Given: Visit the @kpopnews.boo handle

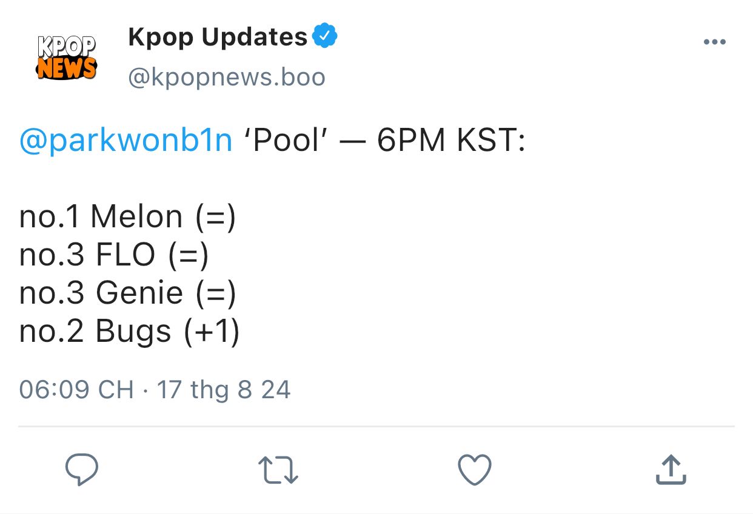Looking at the screenshot, I should [x=226, y=77].
